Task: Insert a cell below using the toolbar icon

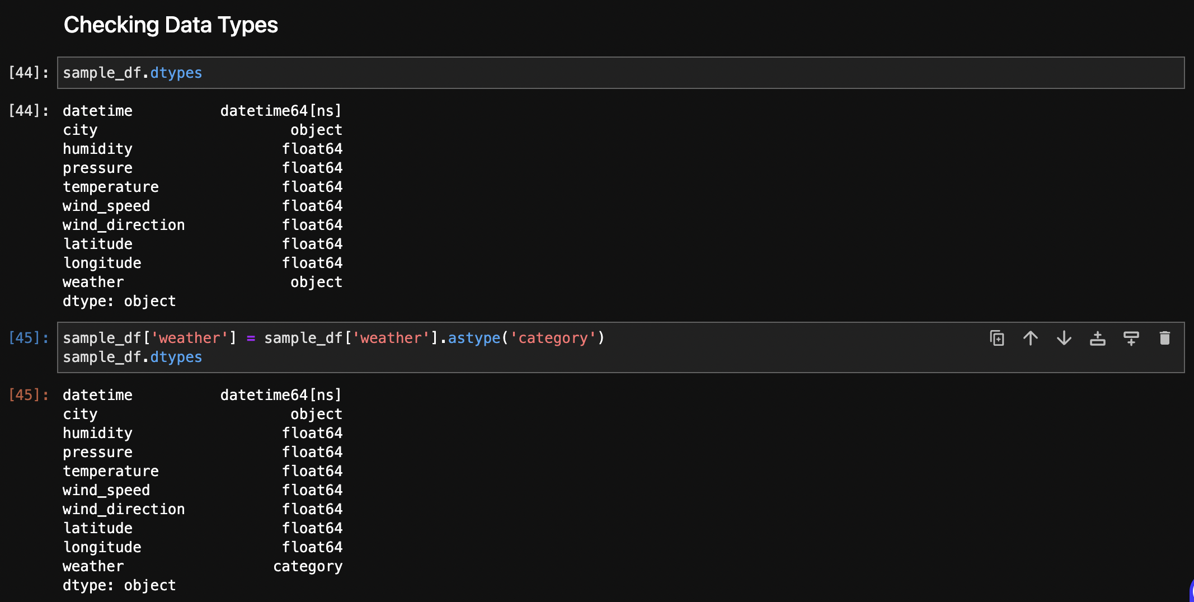Action: coord(1131,338)
